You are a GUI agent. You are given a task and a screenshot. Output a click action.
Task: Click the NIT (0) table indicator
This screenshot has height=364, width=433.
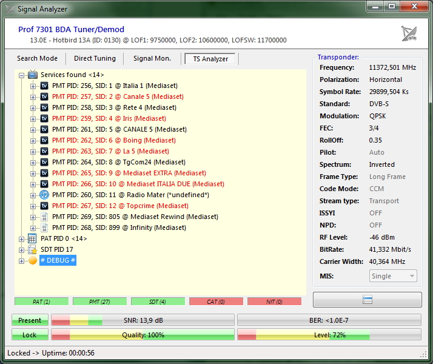pyautogui.click(x=274, y=302)
